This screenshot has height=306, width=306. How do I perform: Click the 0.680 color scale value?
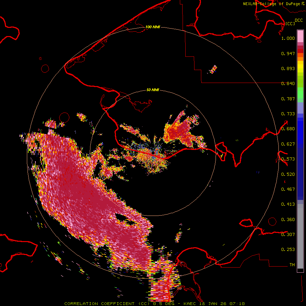click(288, 129)
